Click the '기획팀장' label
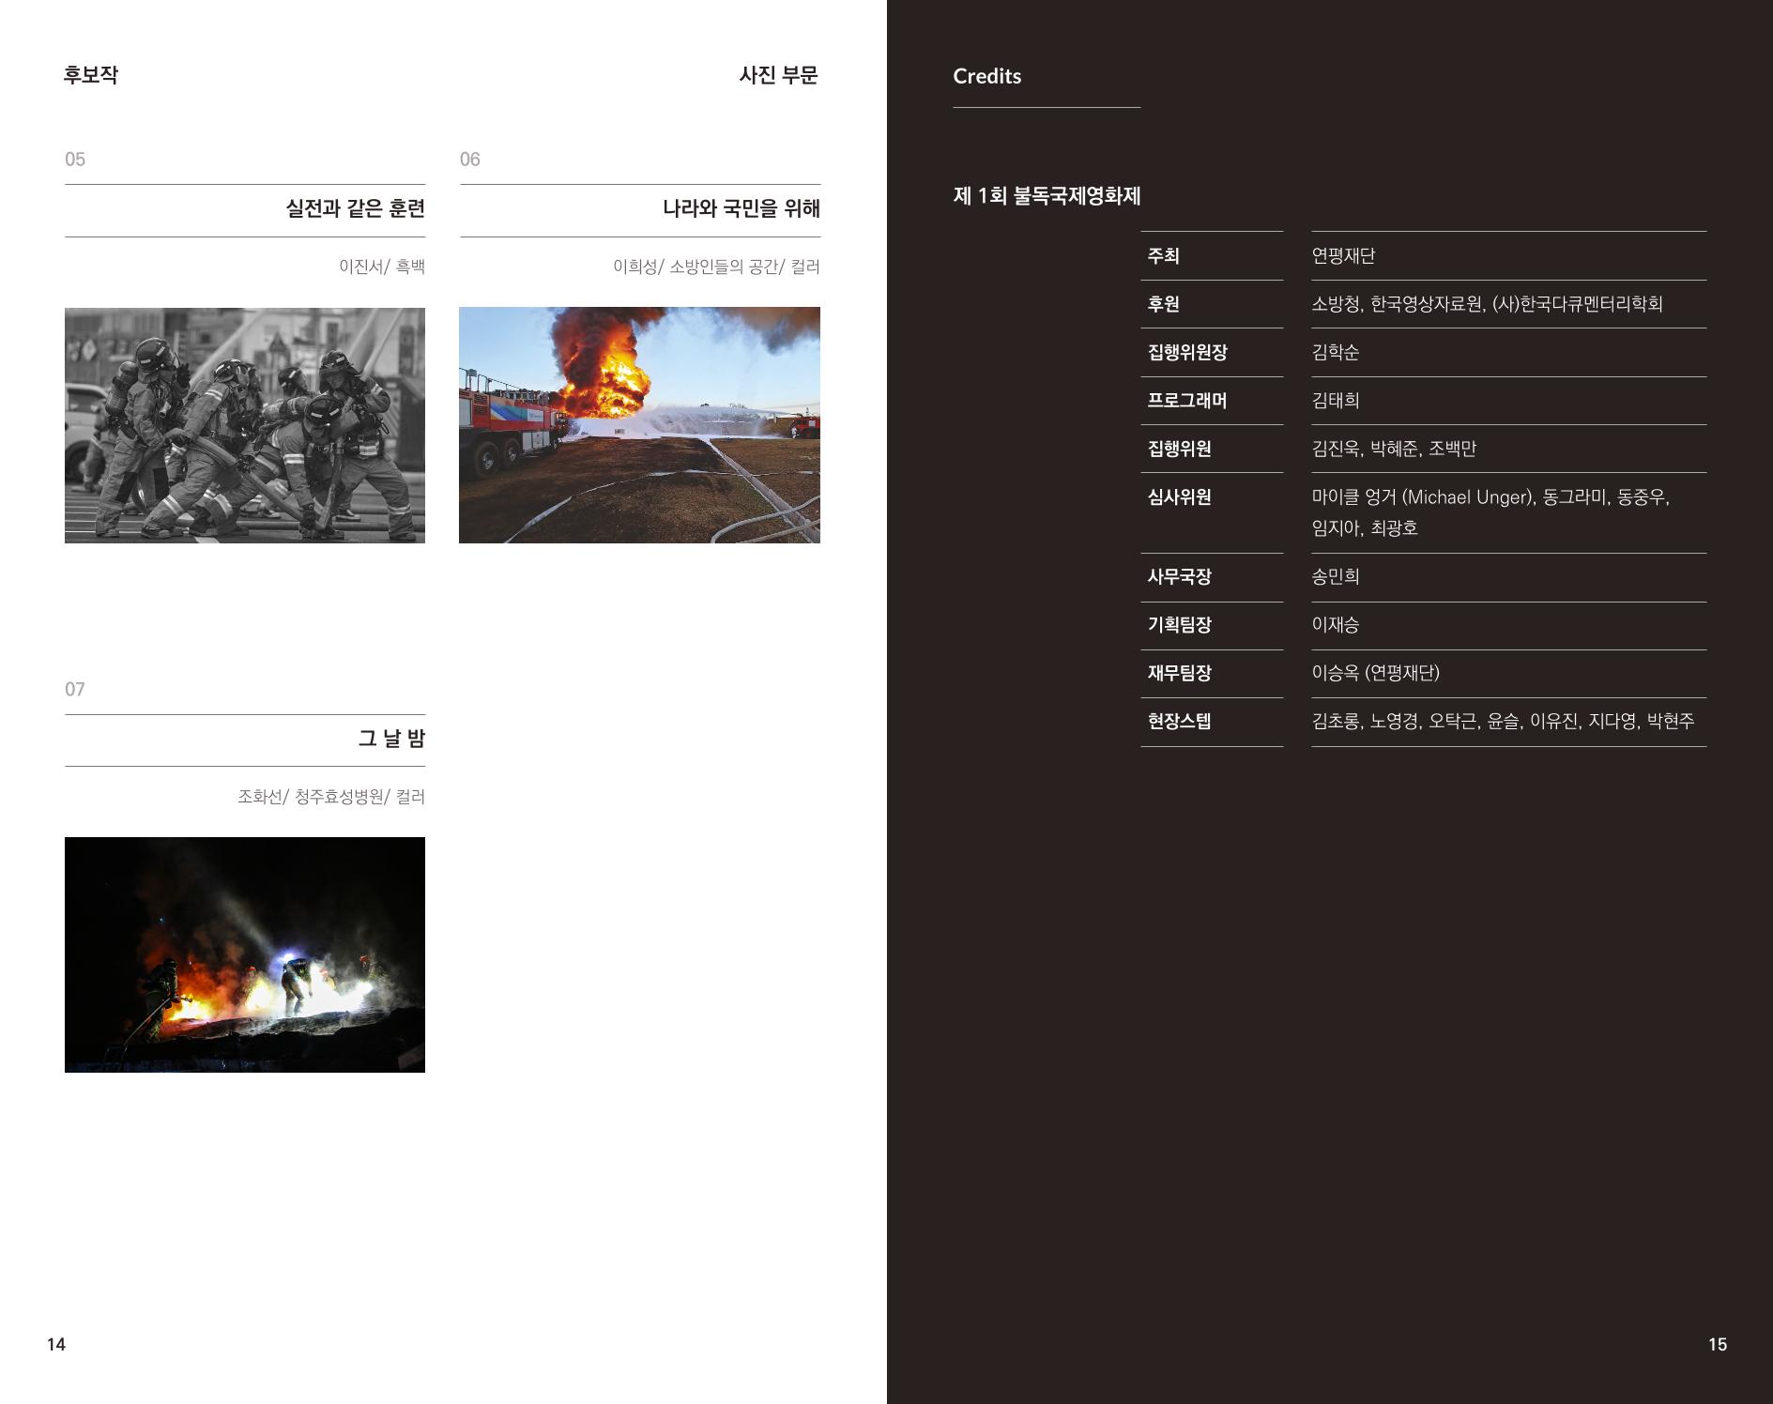The image size is (1773, 1404). coord(1180,625)
